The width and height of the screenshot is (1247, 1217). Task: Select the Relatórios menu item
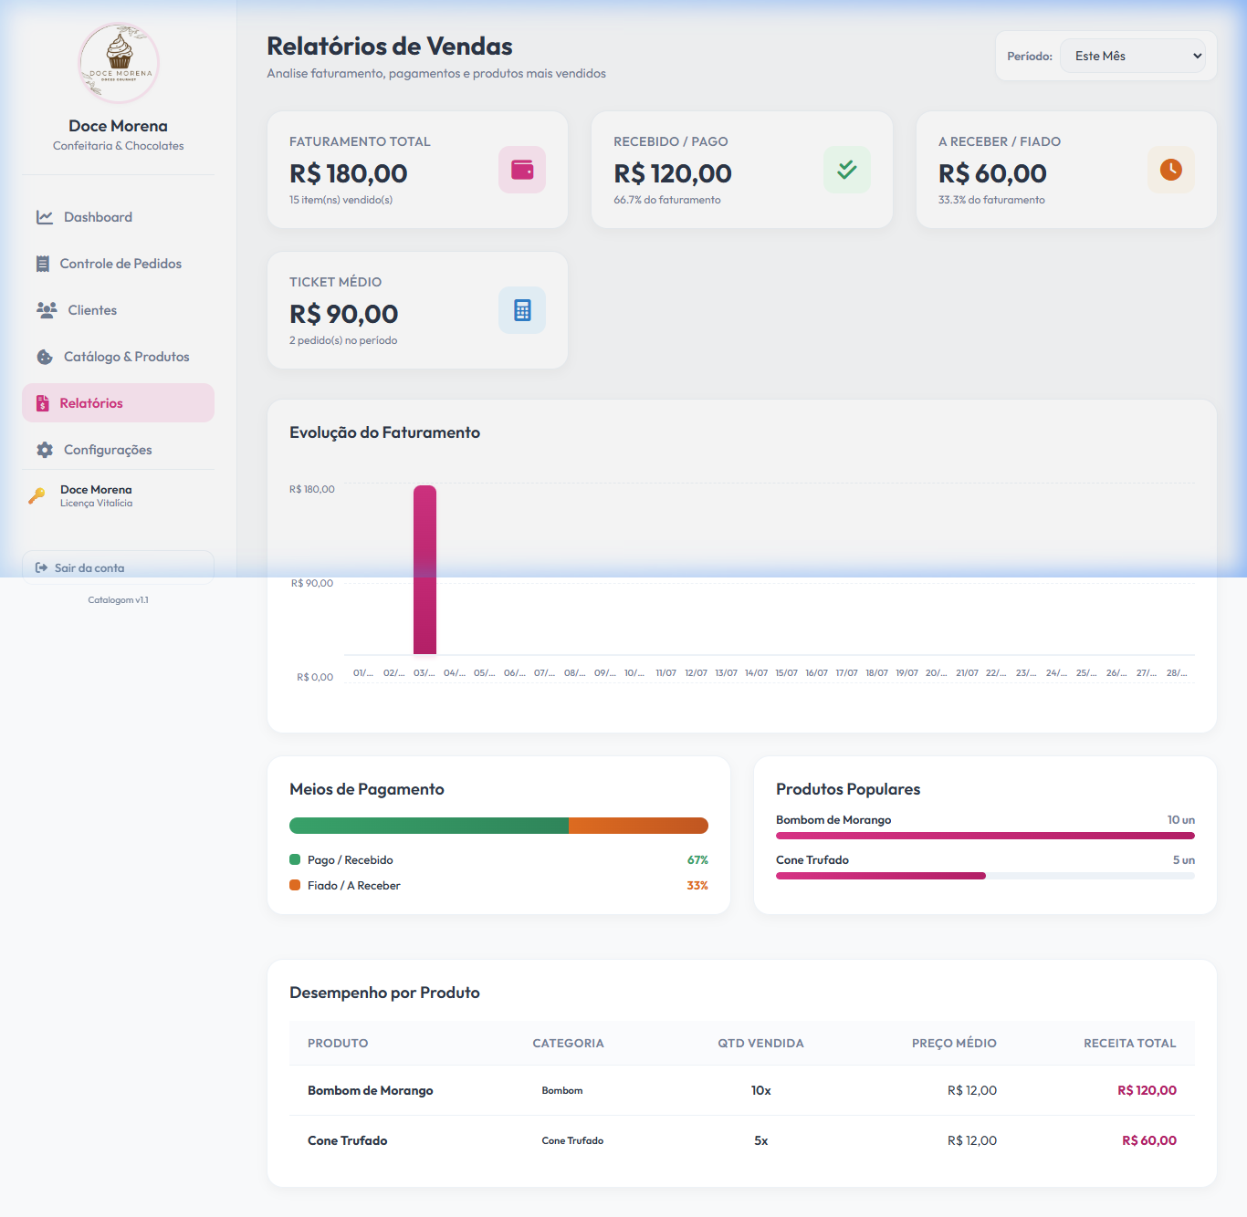point(119,403)
